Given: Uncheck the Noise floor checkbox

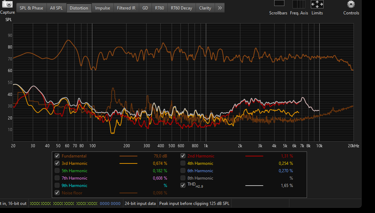Looking at the screenshot, I should point(57,193).
